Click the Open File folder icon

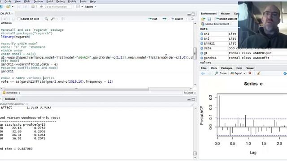(x=8, y=7)
